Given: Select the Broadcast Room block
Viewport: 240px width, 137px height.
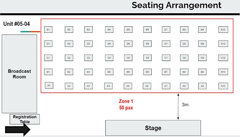Looking at the screenshot, I should [x=19, y=74].
